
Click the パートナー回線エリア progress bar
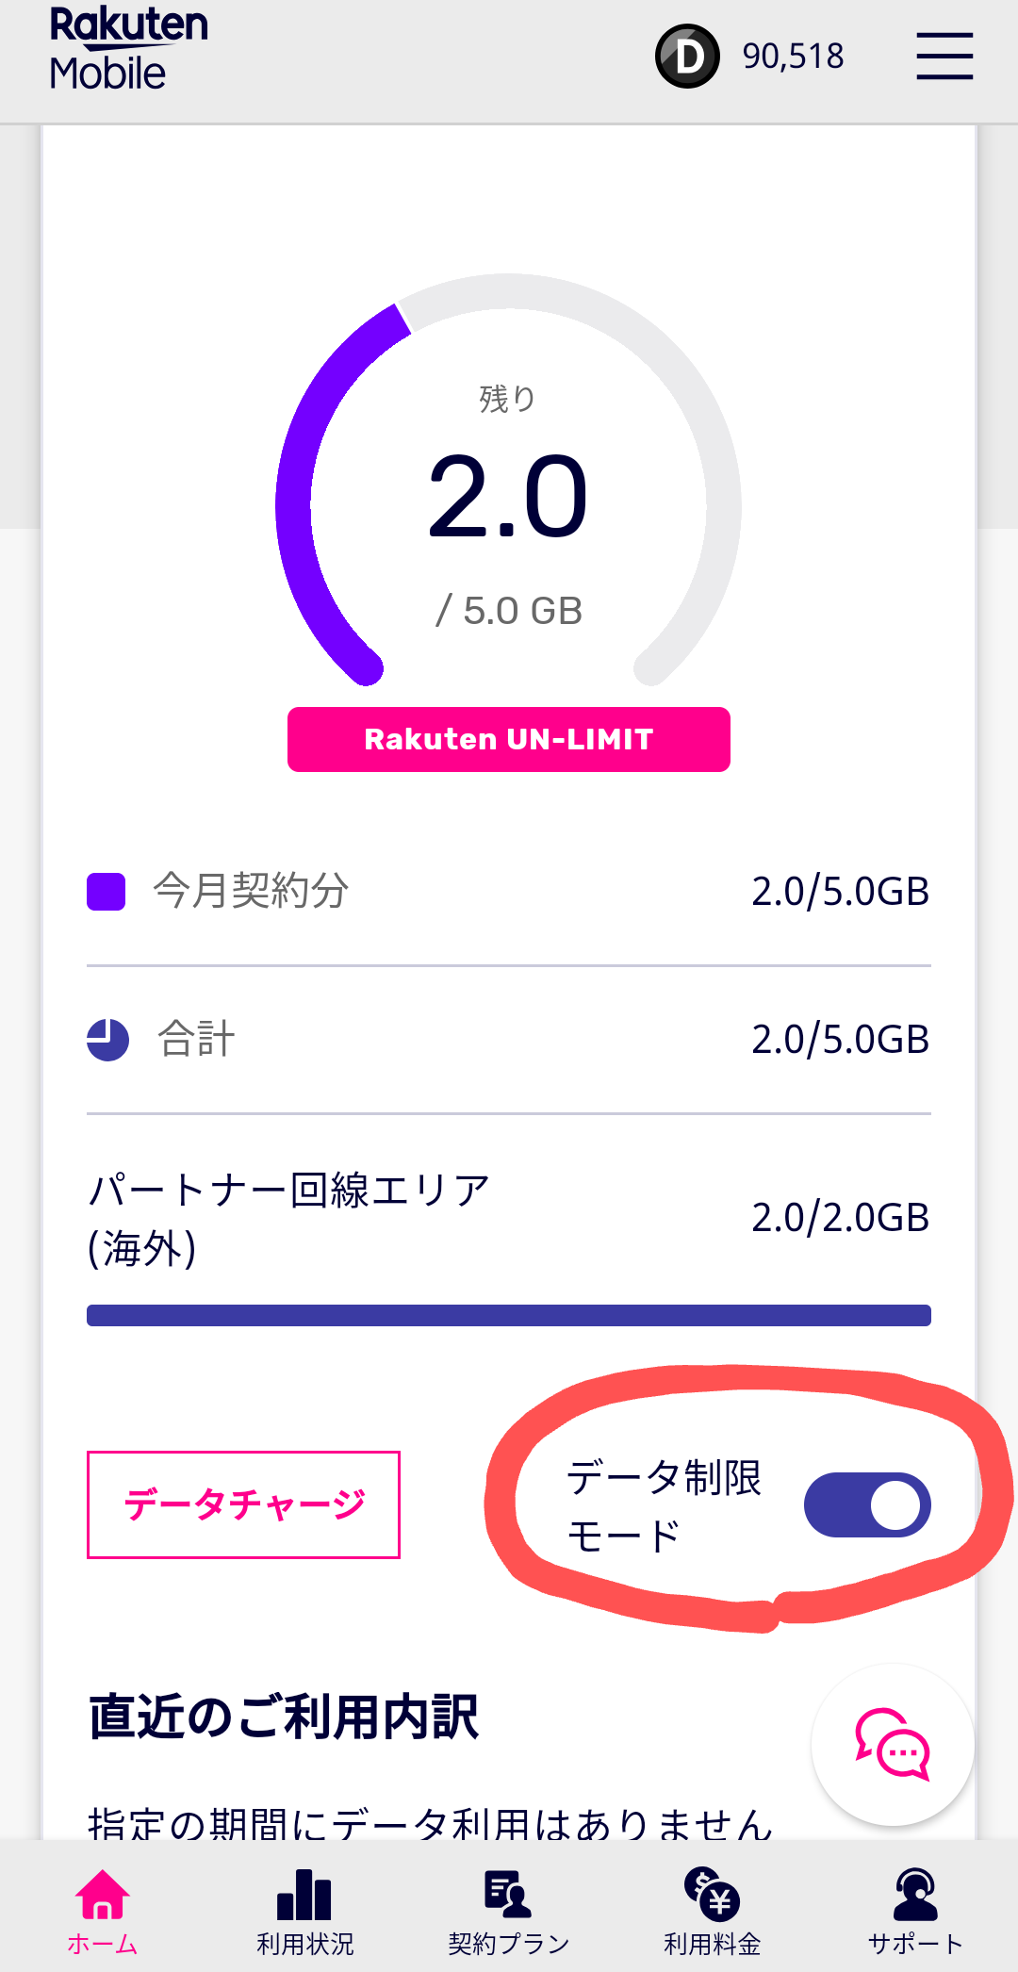[509, 1315]
